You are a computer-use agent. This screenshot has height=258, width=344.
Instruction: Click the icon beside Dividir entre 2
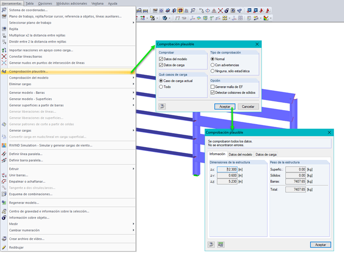tap(4, 42)
